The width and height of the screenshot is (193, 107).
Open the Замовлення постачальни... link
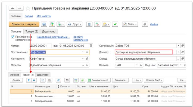(x=53, y=37)
